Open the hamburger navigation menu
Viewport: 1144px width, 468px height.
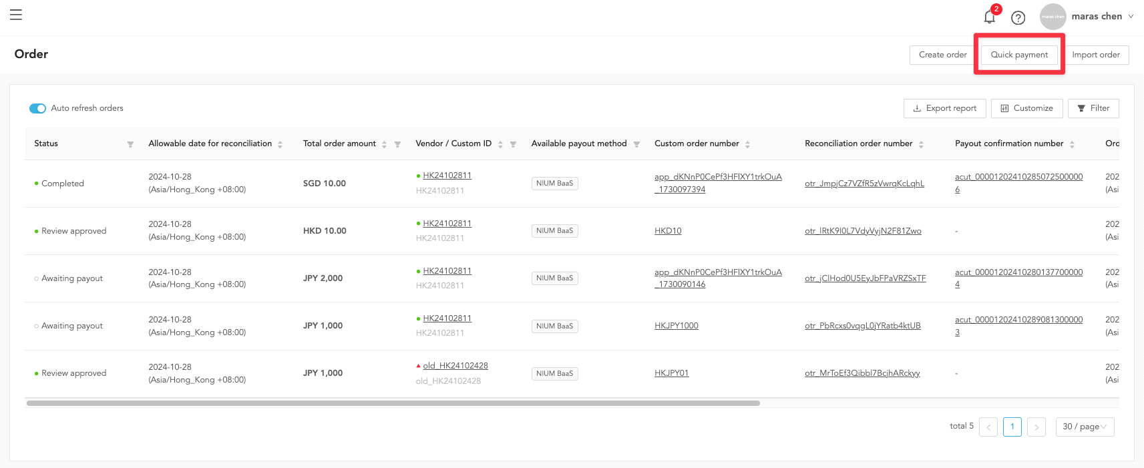[x=16, y=15]
